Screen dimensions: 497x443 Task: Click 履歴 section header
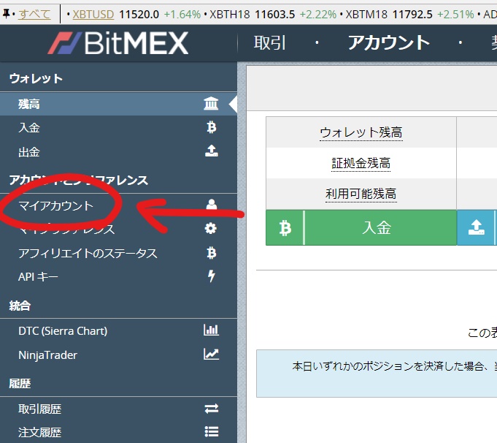(x=20, y=384)
